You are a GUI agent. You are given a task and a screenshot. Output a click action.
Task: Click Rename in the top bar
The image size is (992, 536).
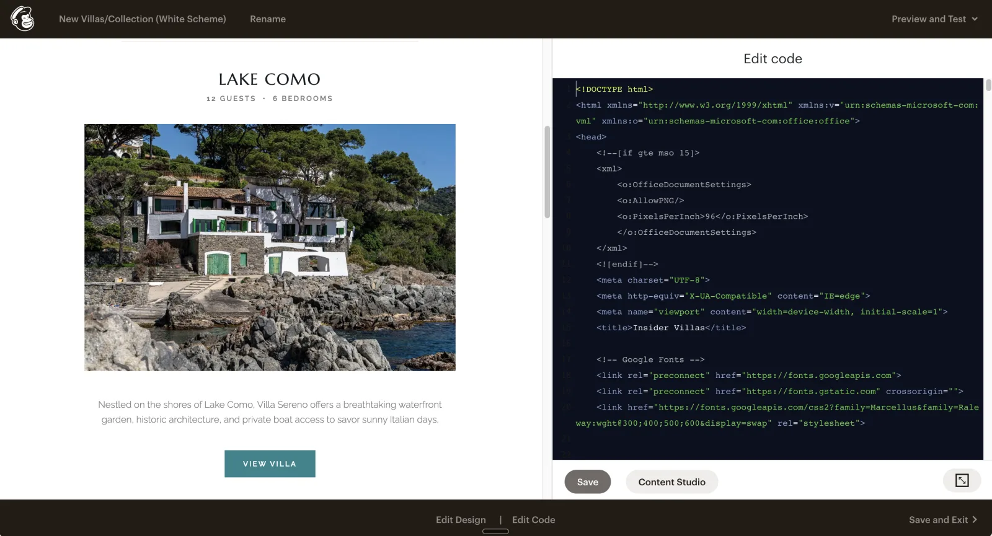pos(268,19)
